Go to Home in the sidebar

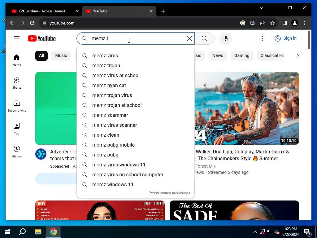[17, 60]
